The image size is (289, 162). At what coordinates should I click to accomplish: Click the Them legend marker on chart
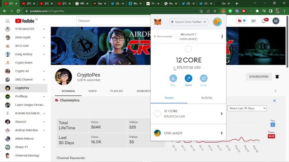click(x=271, y=136)
